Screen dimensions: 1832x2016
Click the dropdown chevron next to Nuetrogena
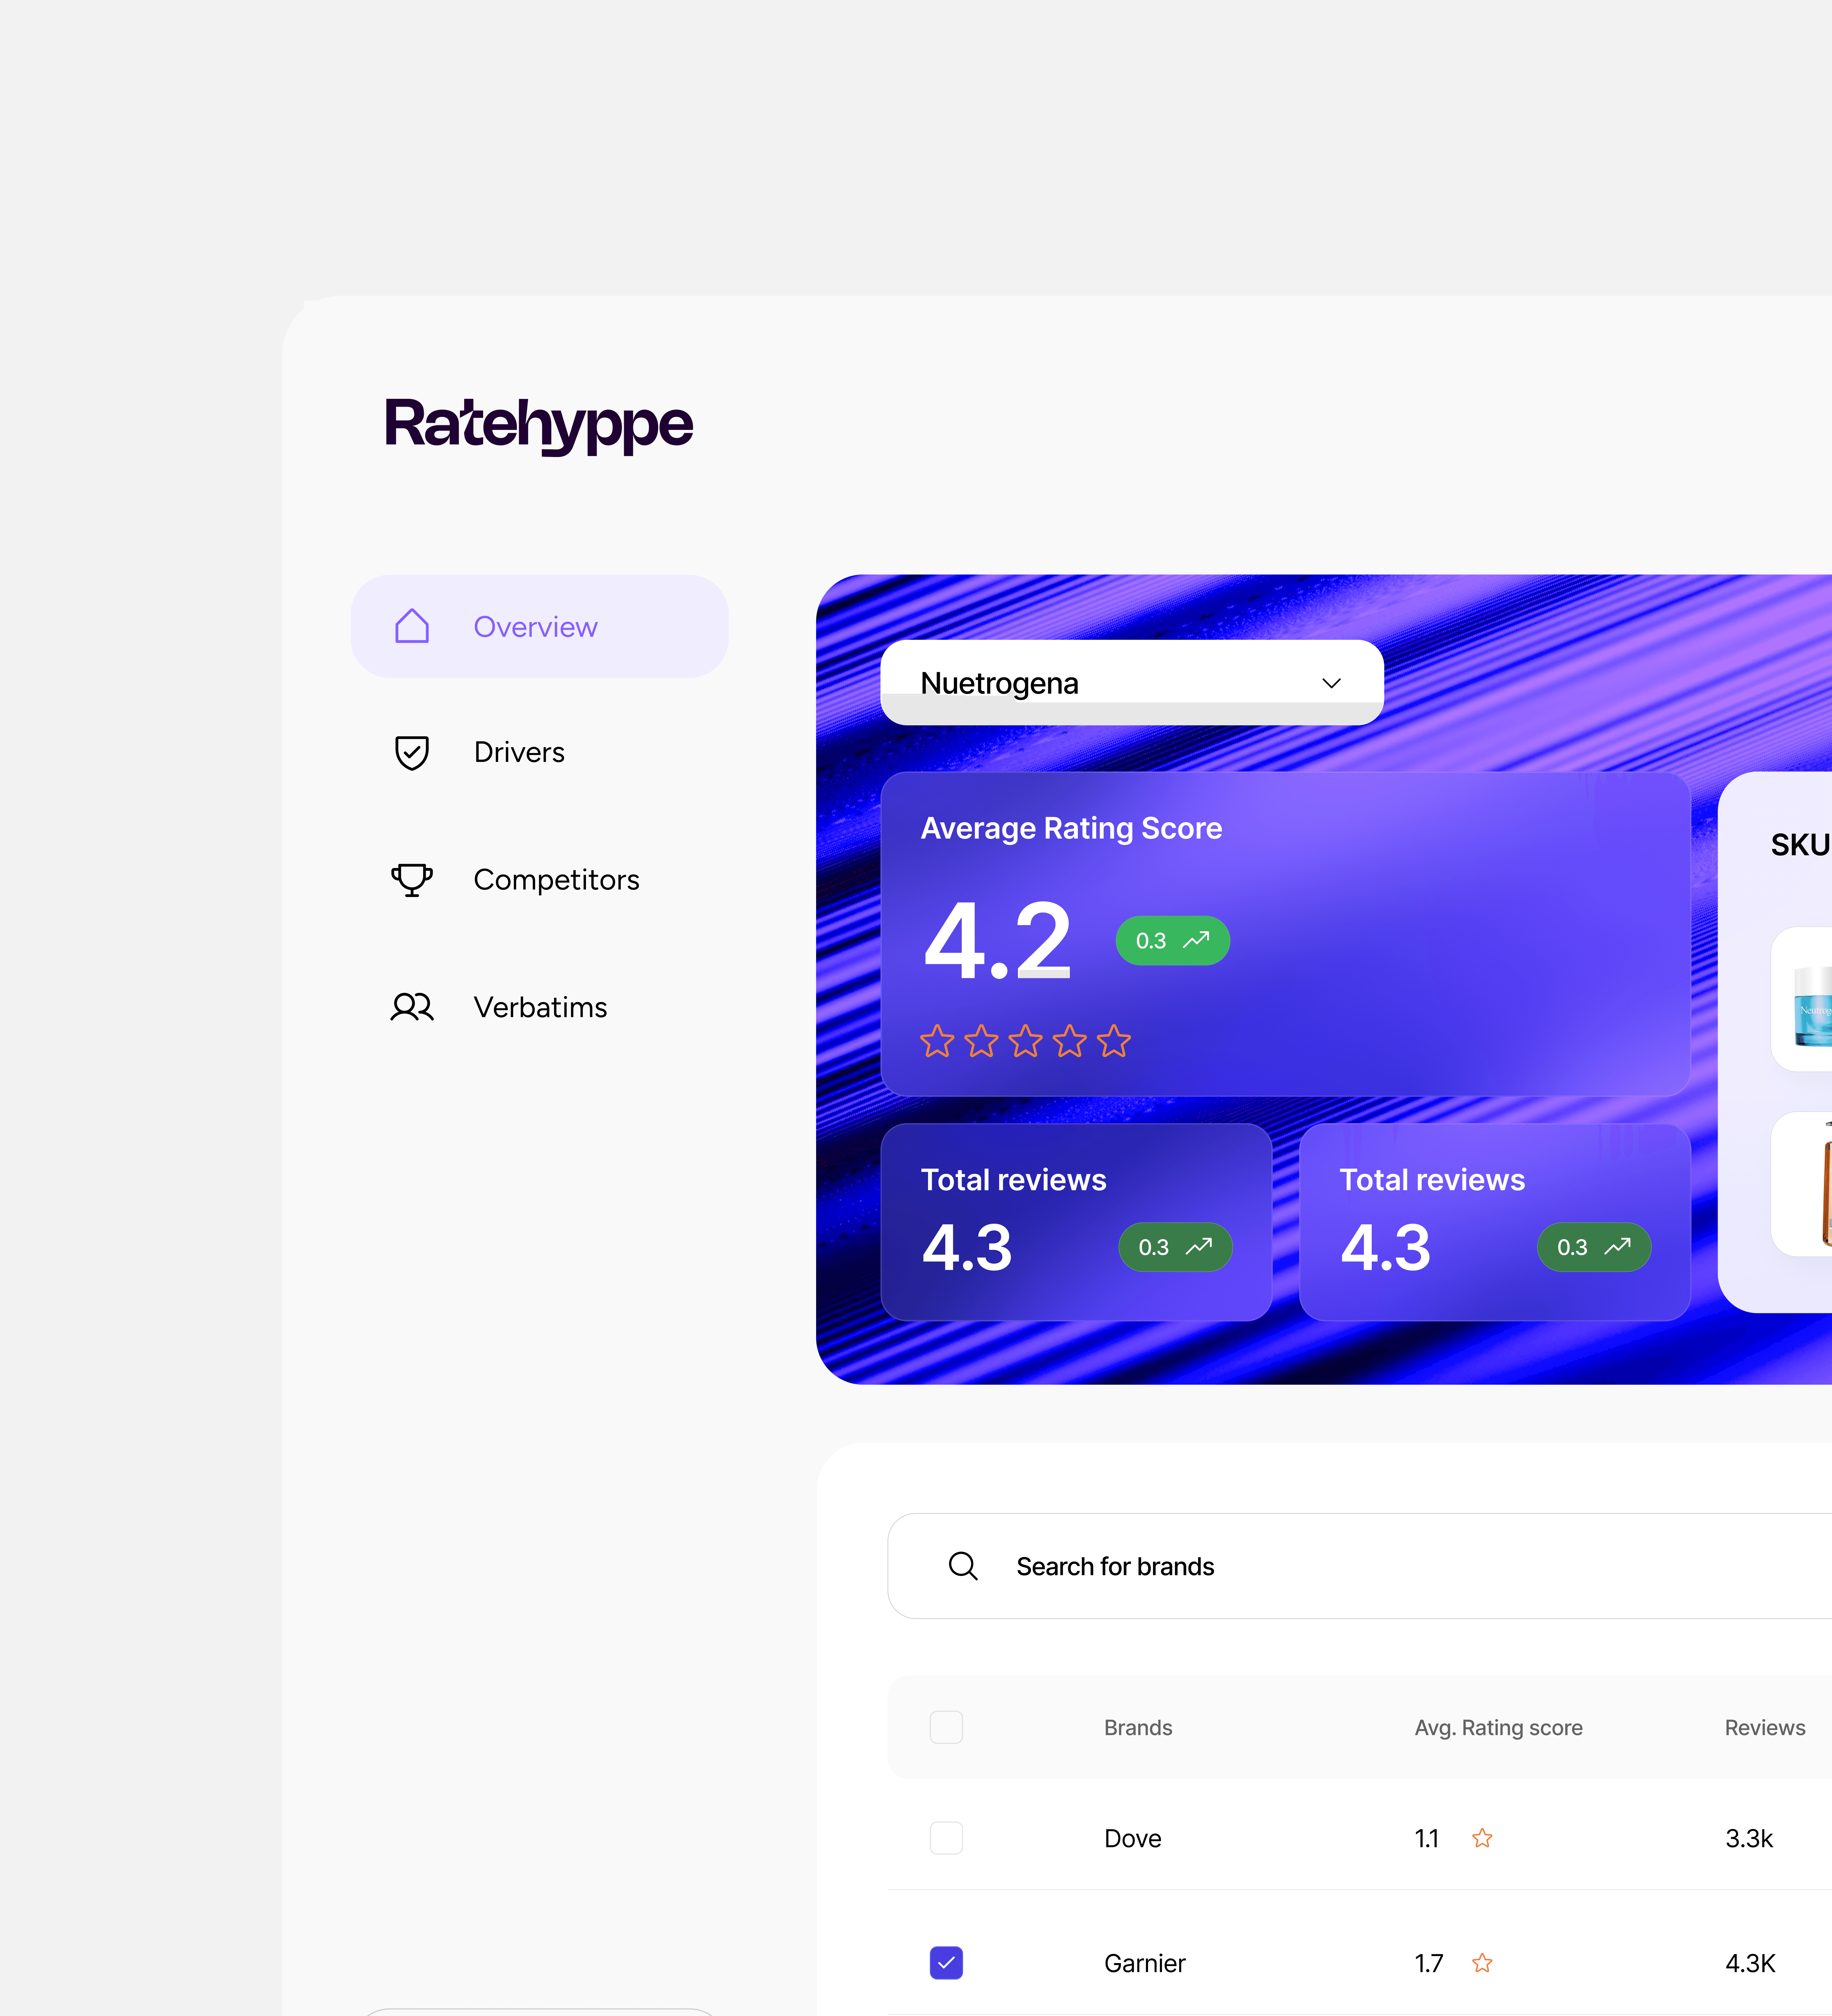click(1331, 683)
